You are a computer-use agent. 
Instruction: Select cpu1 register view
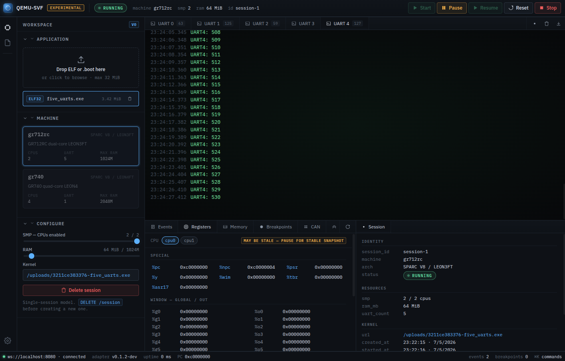click(x=189, y=240)
